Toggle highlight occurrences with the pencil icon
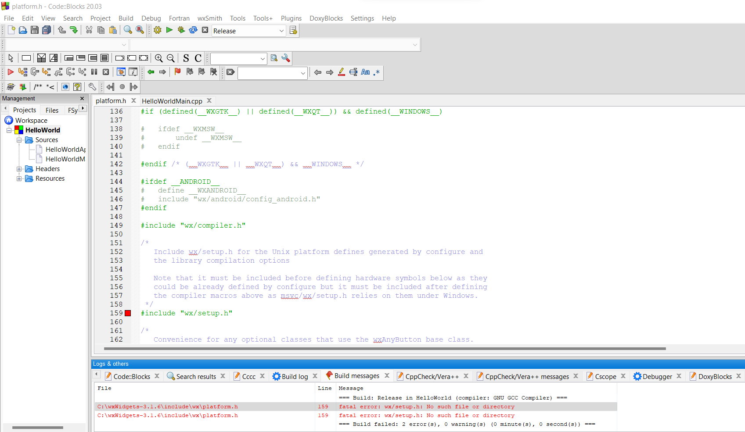Viewport: 745px width, 432px height. pos(342,72)
